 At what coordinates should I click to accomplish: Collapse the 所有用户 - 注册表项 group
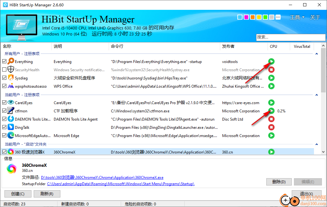[x=317, y=54]
